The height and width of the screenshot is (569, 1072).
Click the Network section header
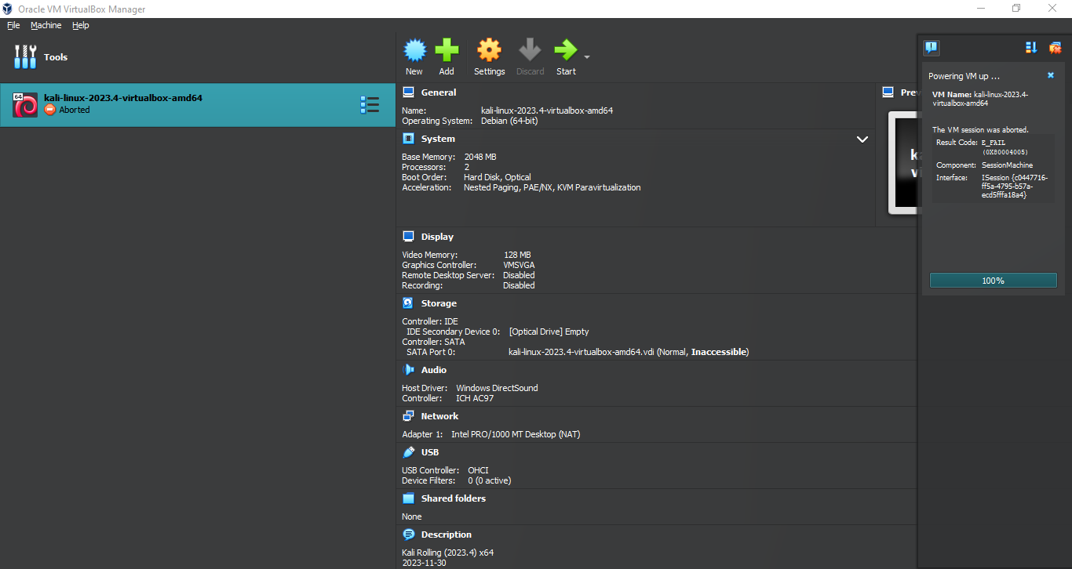439,416
